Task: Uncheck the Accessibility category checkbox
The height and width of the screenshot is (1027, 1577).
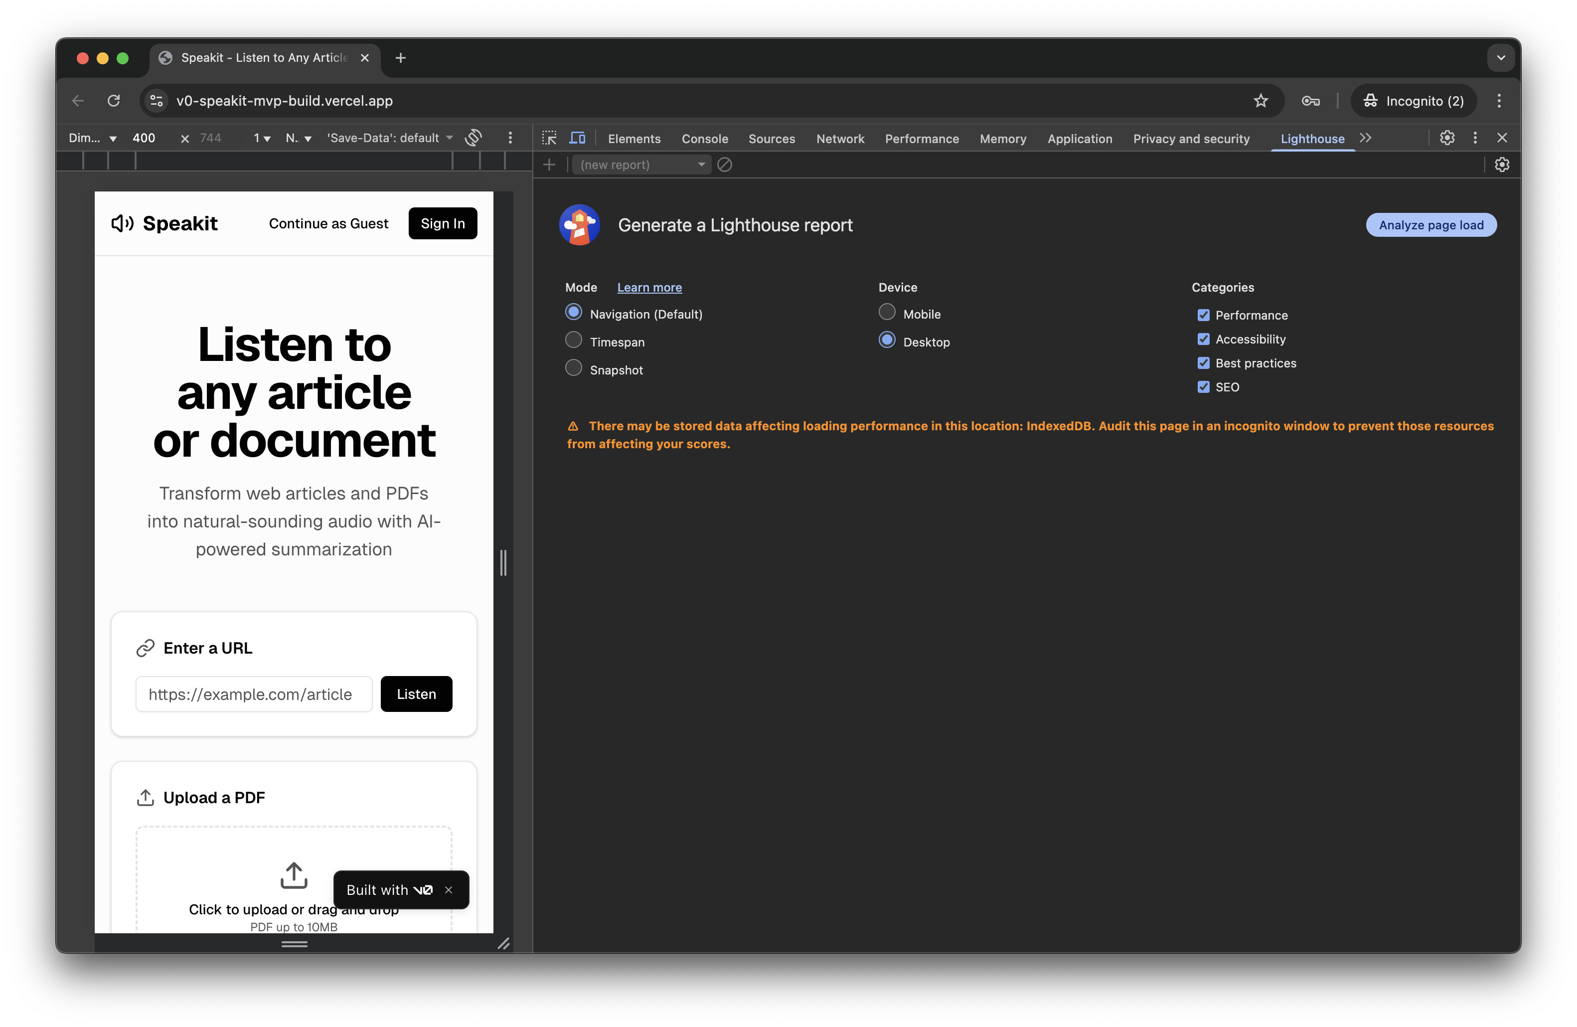Action: click(x=1203, y=339)
